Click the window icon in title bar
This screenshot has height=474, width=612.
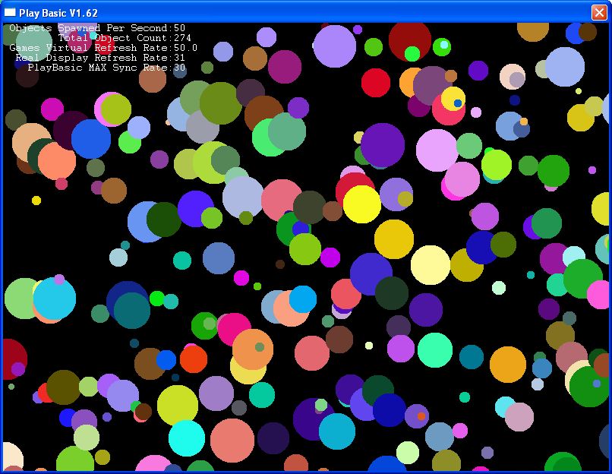coord(10,12)
